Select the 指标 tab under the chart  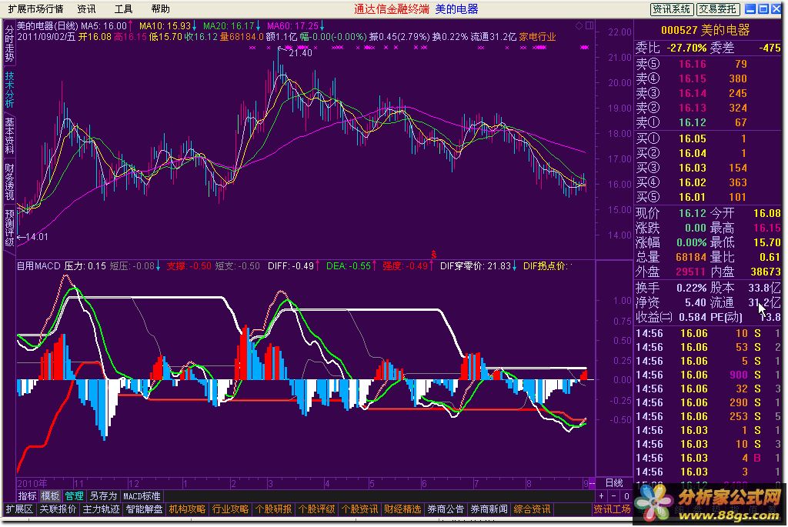[27, 496]
